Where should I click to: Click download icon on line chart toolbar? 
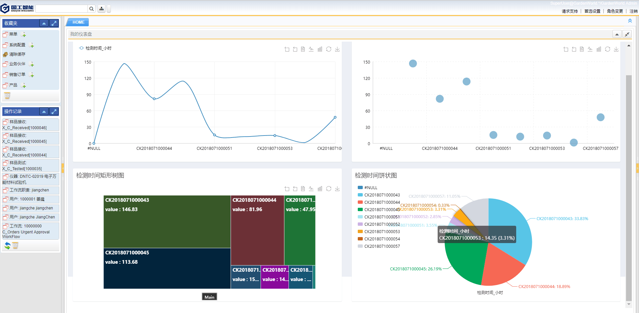pos(337,49)
